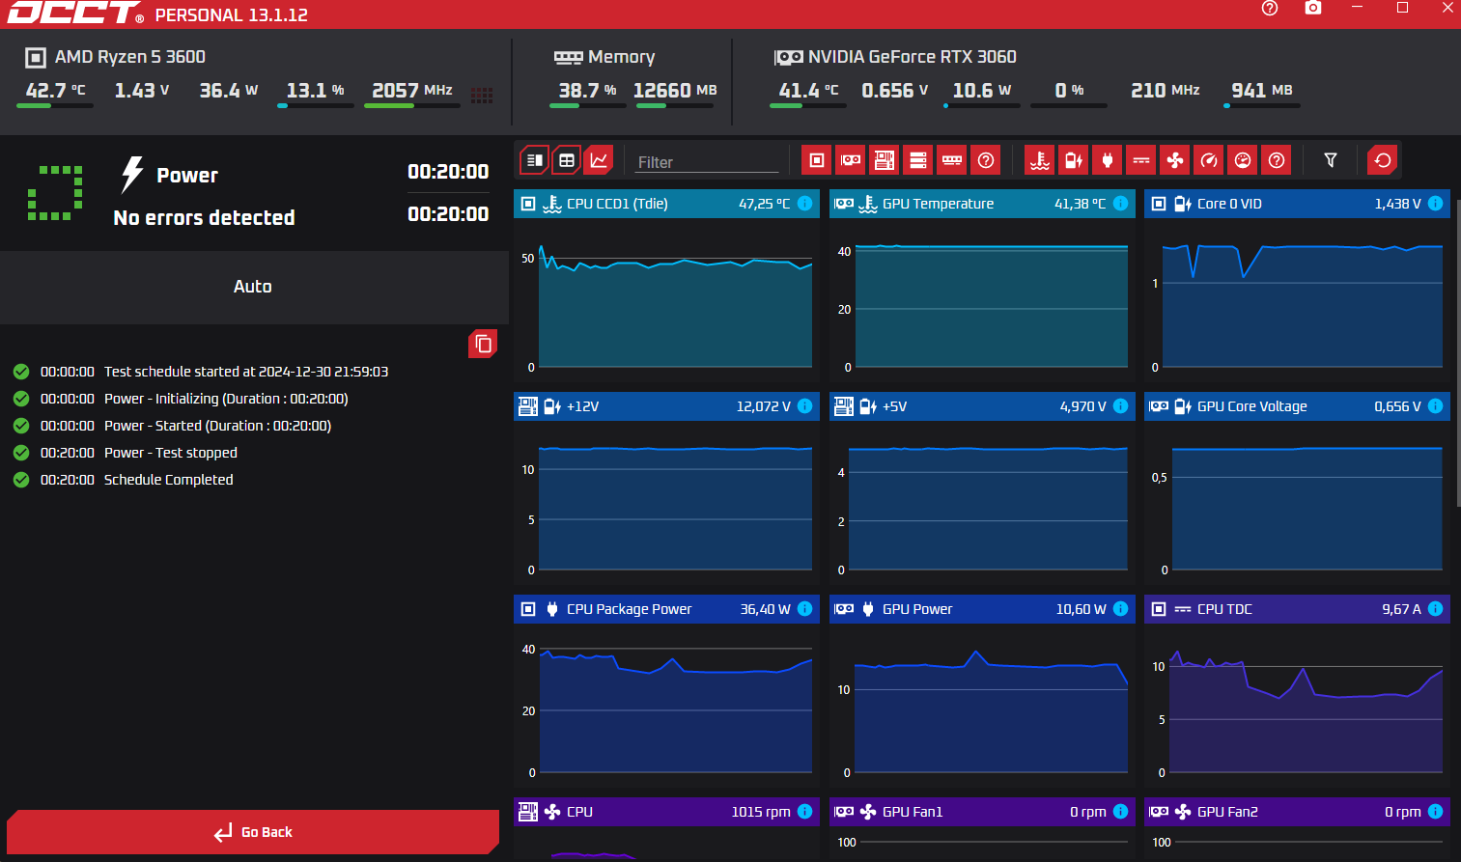
Task: Toggle the power plug sensor filter
Action: (x=1108, y=160)
